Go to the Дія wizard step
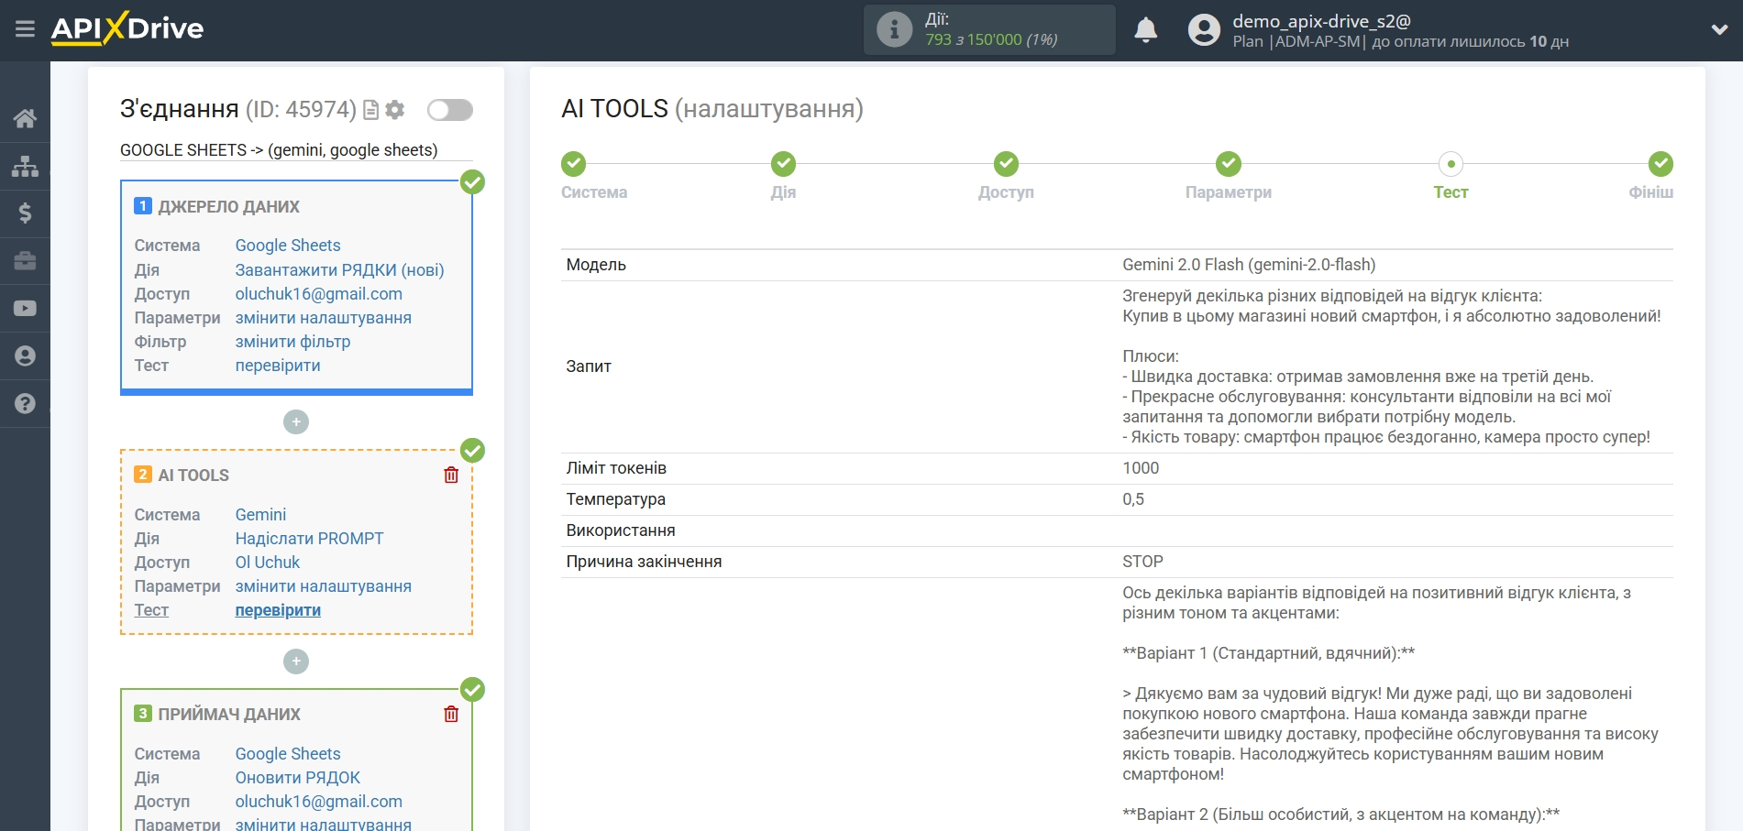 pos(783,164)
